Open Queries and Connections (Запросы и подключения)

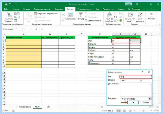tap(46, 14)
